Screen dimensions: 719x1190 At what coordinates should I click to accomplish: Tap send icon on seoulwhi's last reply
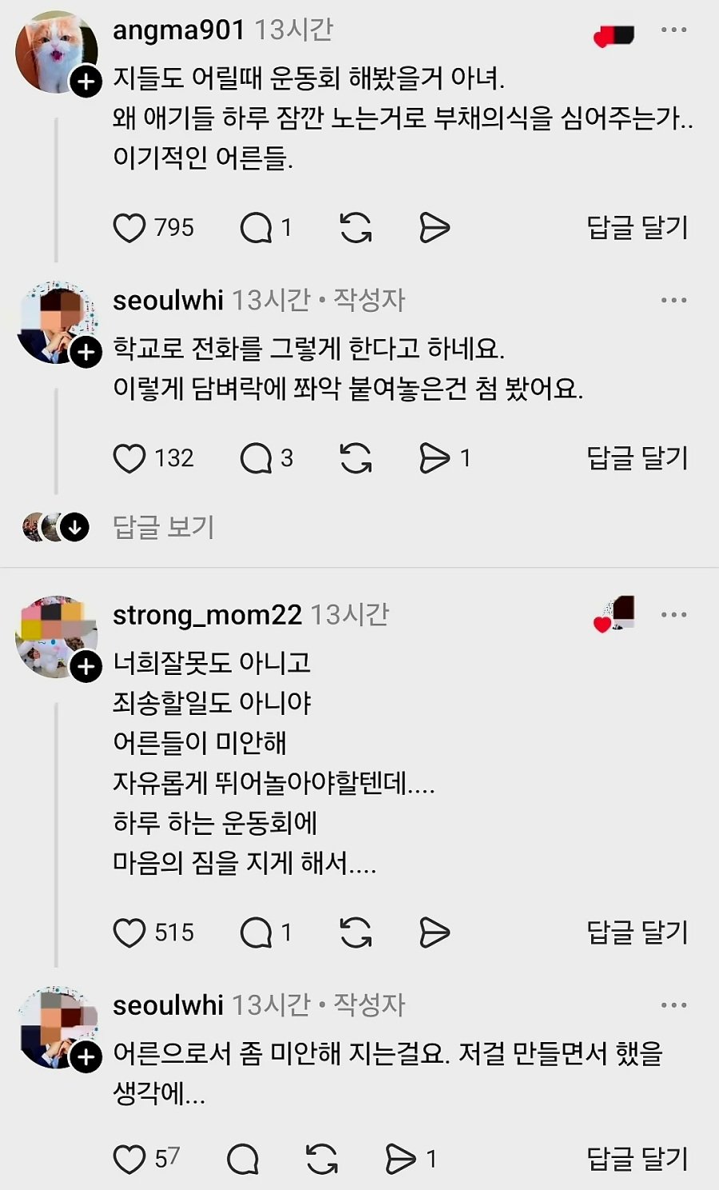pos(401,1159)
